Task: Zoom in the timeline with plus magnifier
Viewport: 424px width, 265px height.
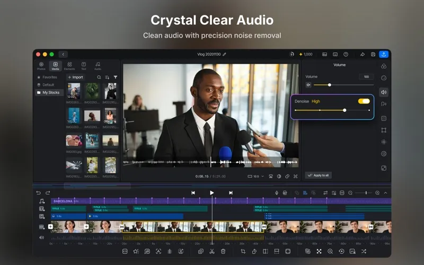Action: (x=377, y=193)
